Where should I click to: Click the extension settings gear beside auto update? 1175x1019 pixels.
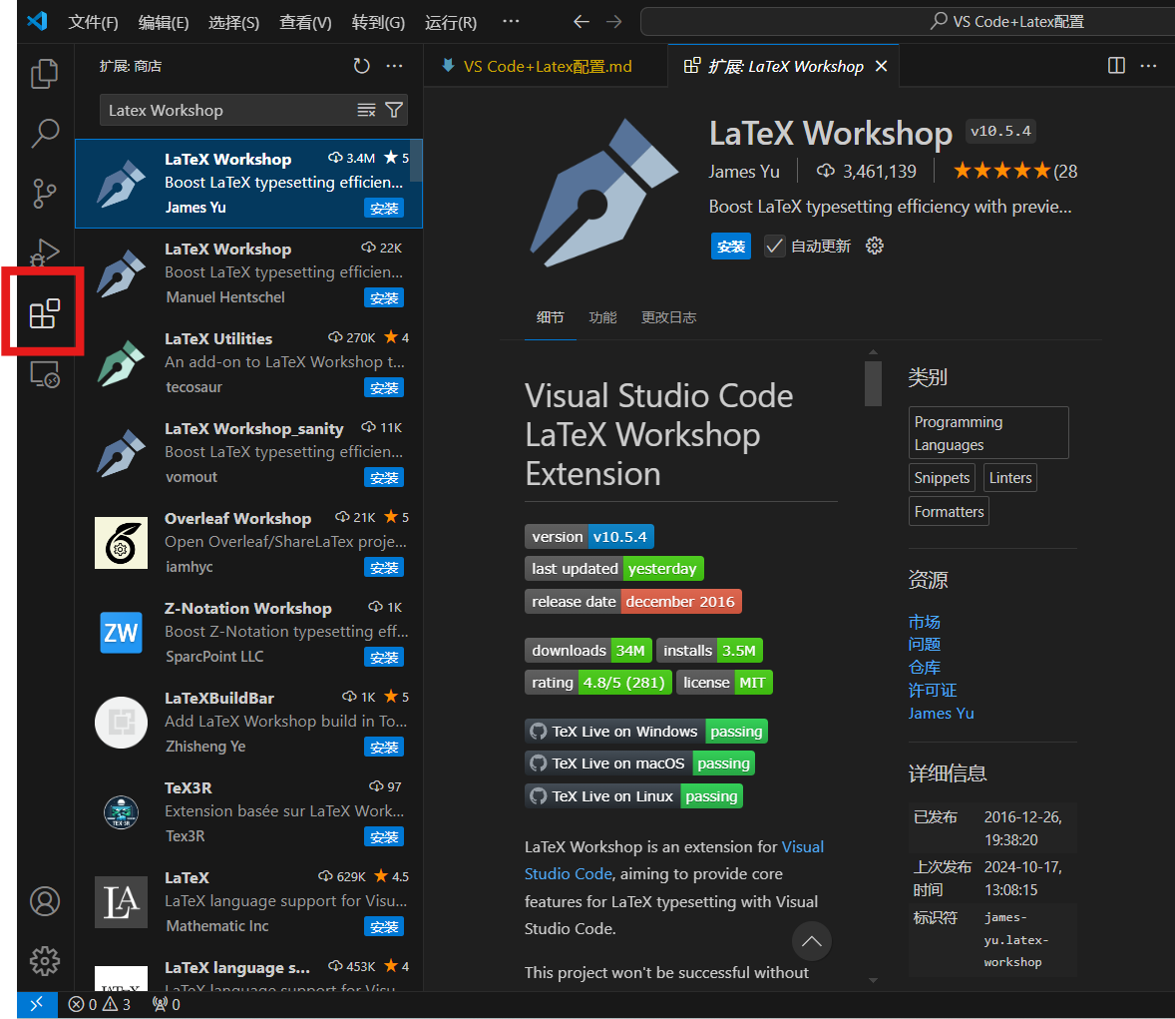coord(875,246)
